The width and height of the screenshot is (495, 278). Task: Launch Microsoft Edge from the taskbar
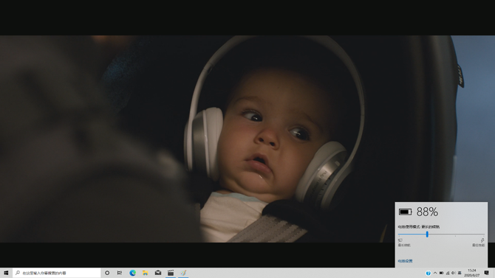(x=132, y=273)
